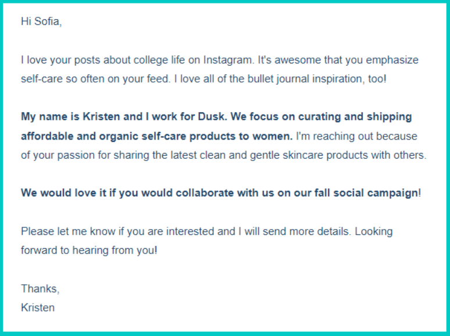Click the phrase 'I'm reaching out because'
Screen dimensions: 450x336
pyautogui.click(x=356, y=136)
